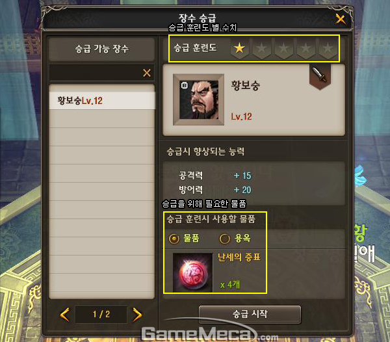
Task: Go to the next page arrow
Action: 137,315
